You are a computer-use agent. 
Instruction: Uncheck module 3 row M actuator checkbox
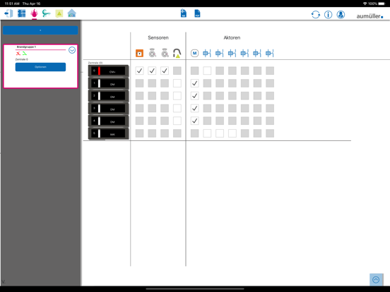(x=195, y=108)
